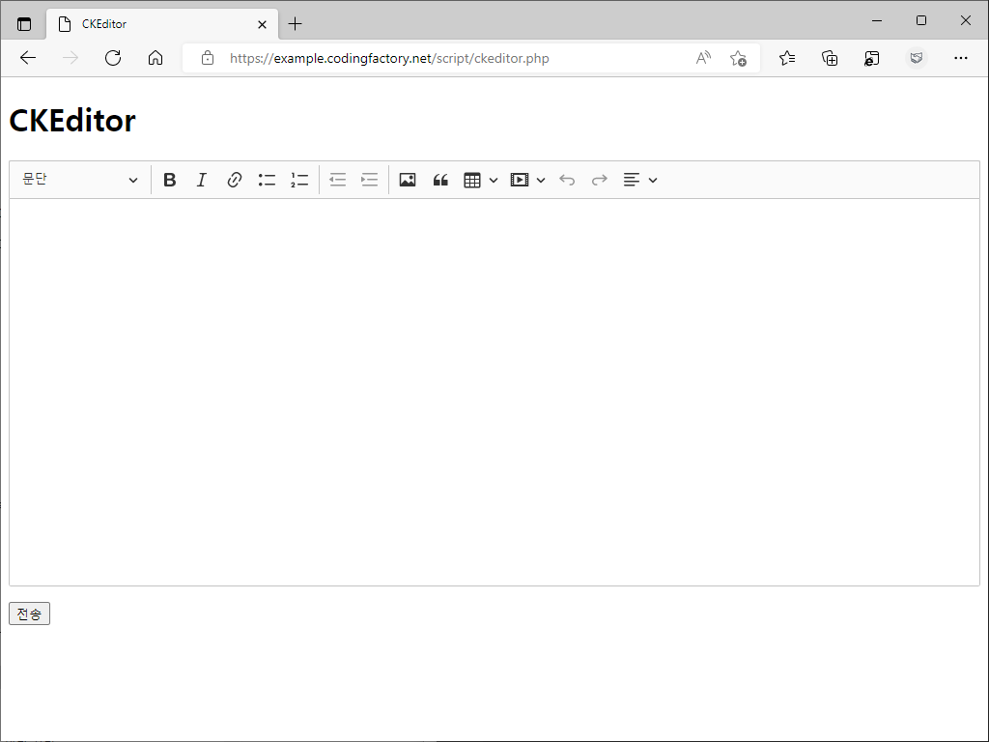Apply a bulleted list
989x742 pixels.
point(267,180)
